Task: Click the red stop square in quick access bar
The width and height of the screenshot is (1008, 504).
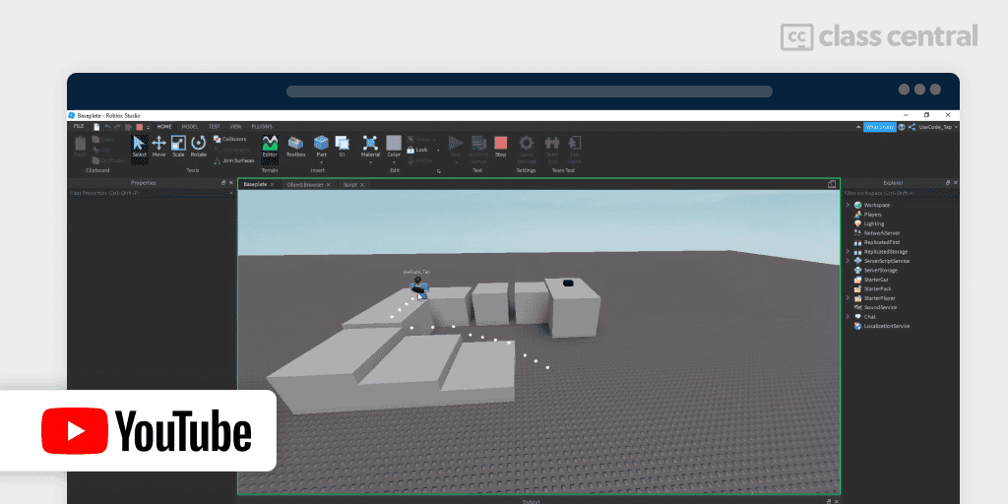Action: click(x=140, y=127)
